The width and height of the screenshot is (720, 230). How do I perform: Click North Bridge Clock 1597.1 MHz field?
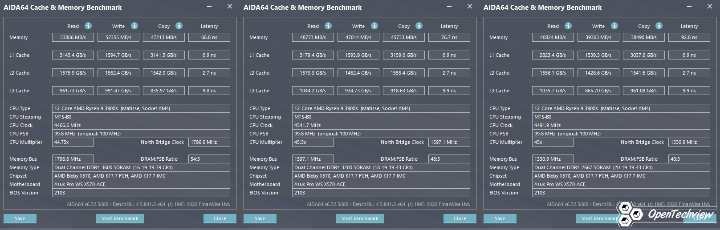[449, 142]
